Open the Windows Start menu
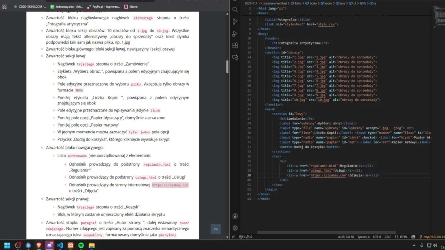This screenshot has width=445, height=250. click(7, 245)
